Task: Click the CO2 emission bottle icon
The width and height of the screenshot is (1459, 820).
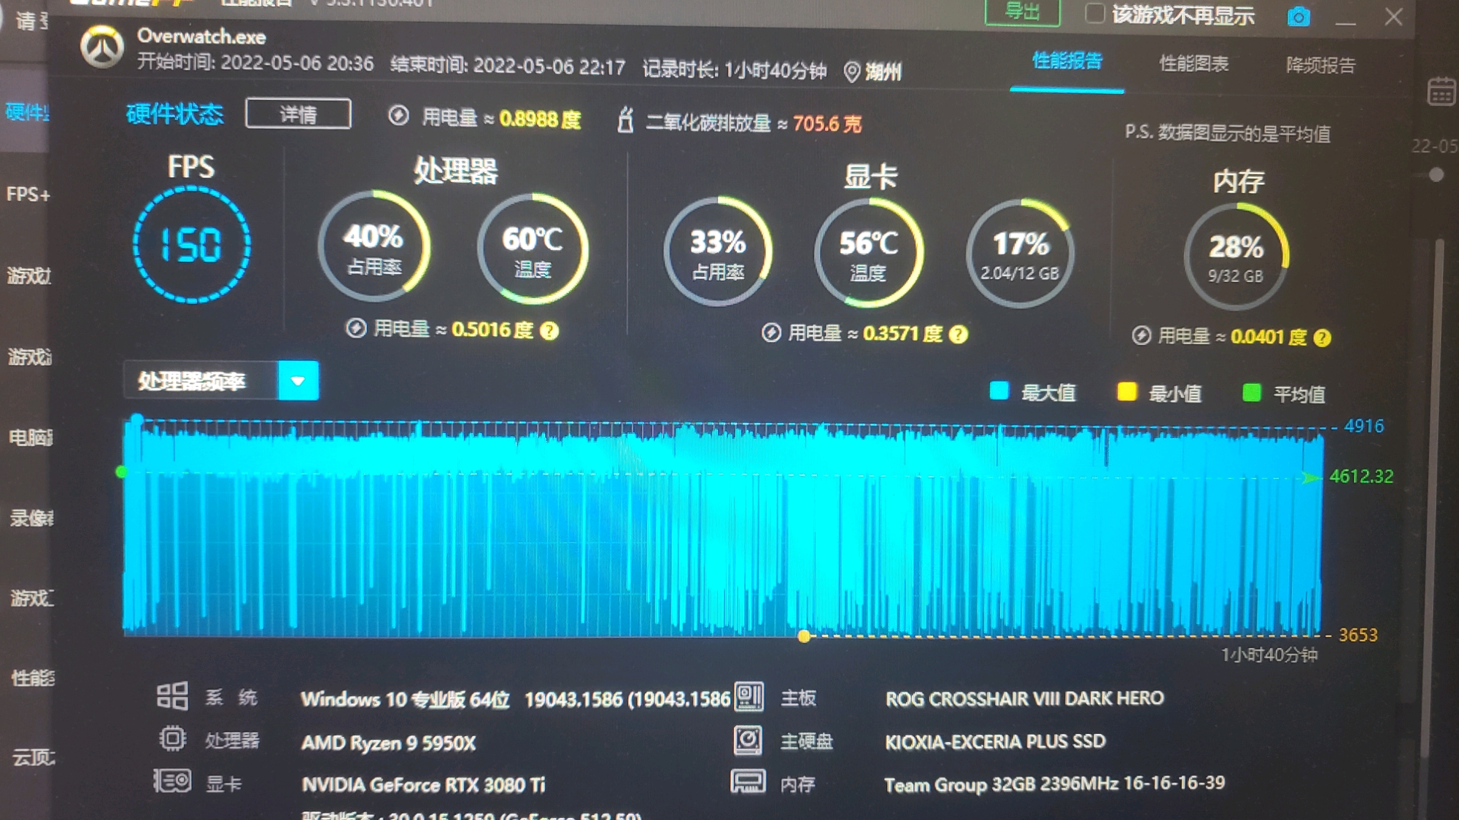Action: coord(625,120)
